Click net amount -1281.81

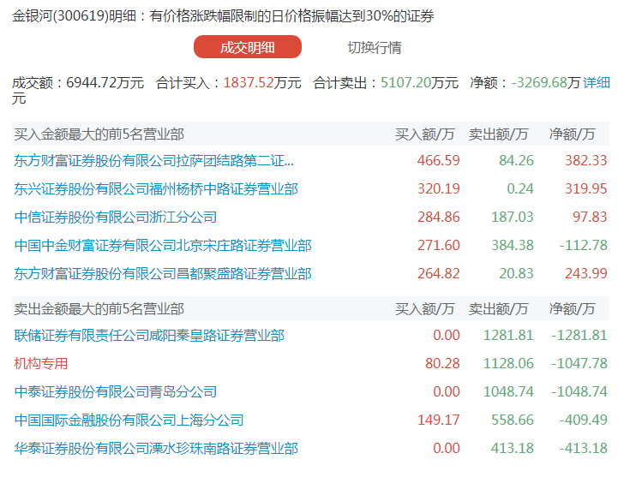pyautogui.click(x=579, y=335)
